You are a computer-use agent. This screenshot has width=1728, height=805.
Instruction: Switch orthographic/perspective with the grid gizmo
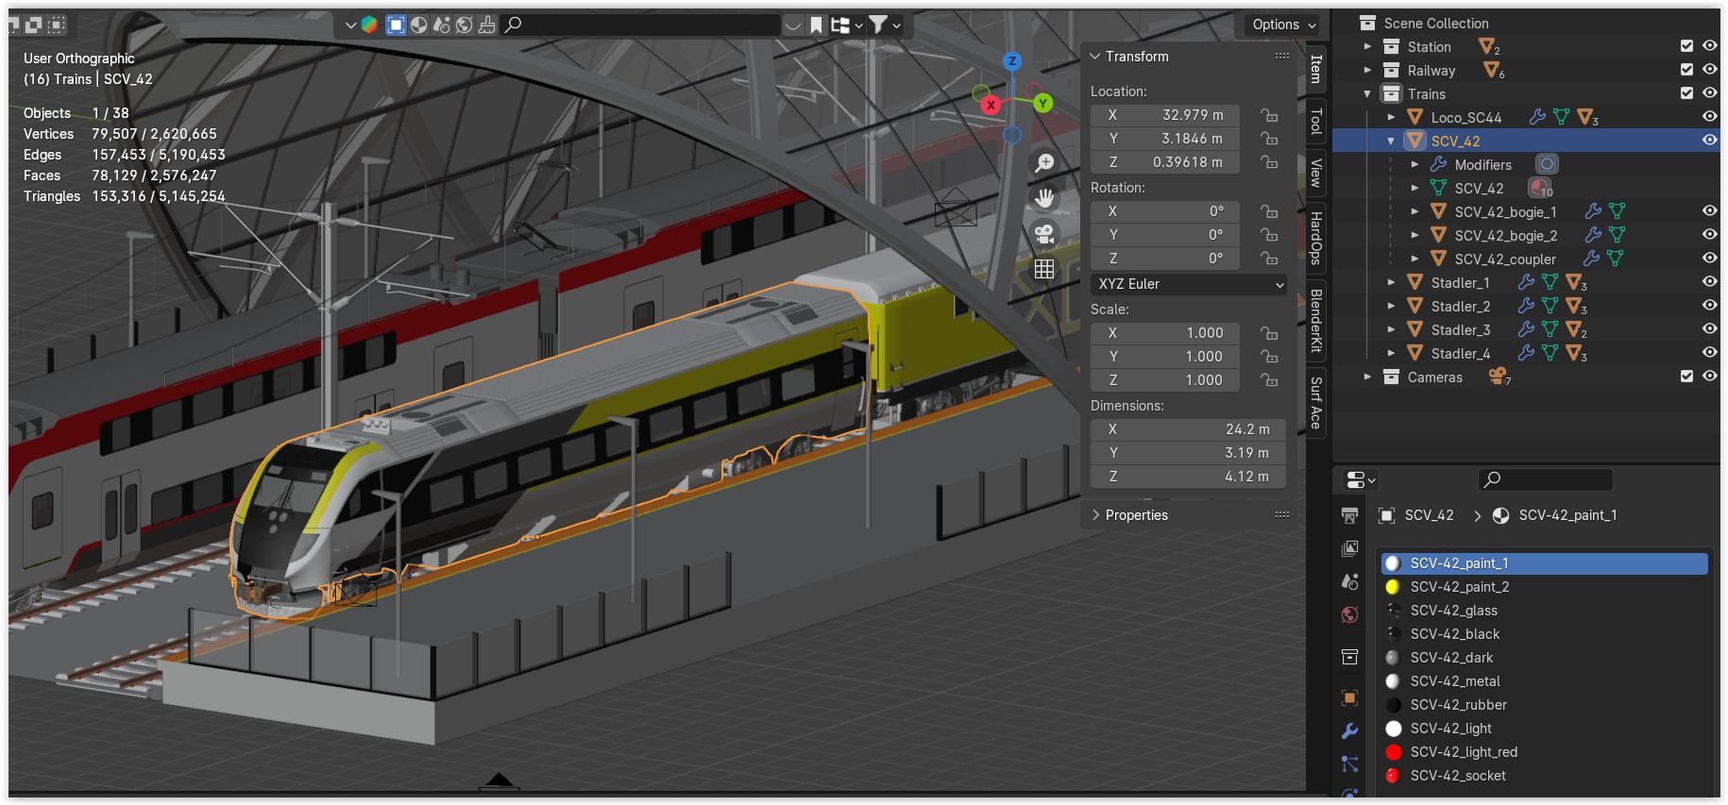point(1044,269)
